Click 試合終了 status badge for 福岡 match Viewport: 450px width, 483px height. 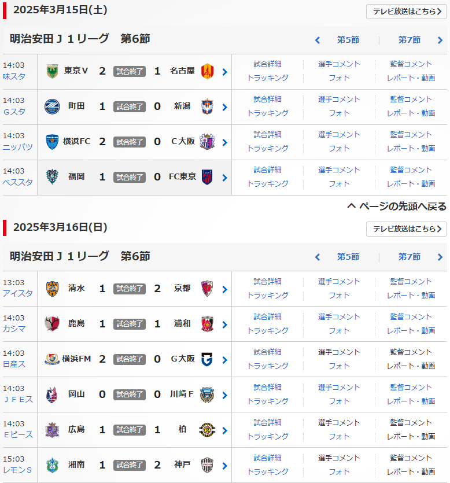130,177
